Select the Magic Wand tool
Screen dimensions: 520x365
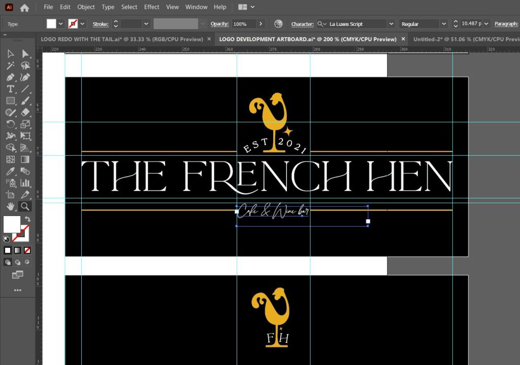coord(10,65)
